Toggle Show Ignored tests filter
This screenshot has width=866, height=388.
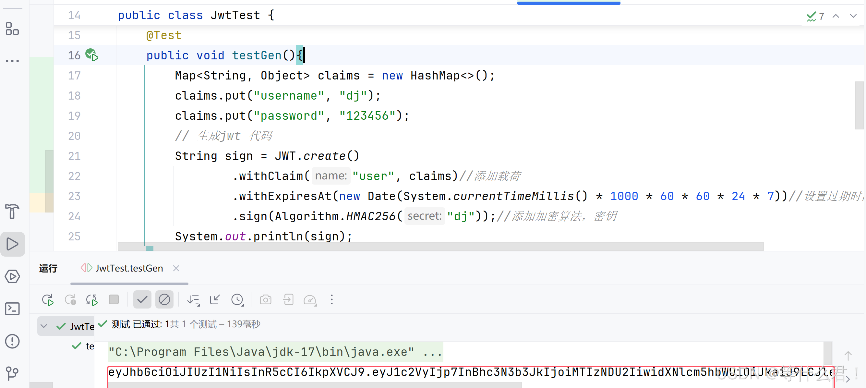(164, 299)
